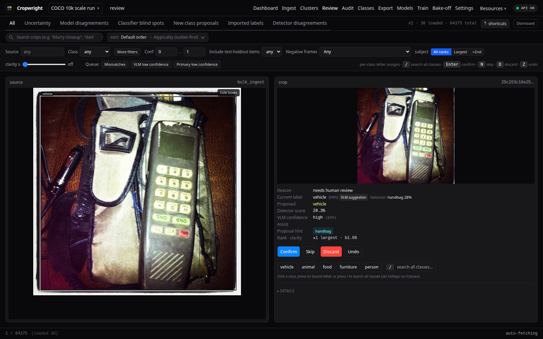The width and height of the screenshot is (543, 339).
Task: Open the Models page
Action: click(x=405, y=8)
